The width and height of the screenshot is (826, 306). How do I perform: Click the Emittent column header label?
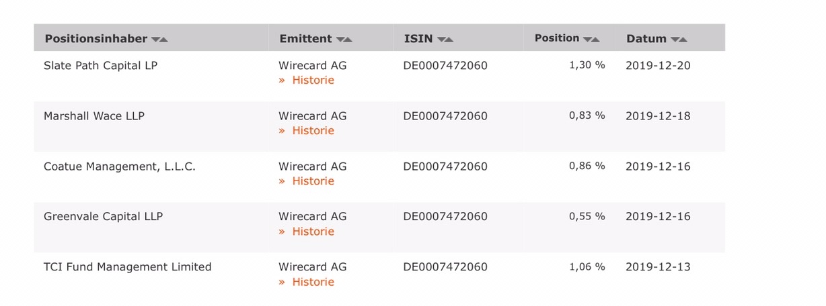(305, 38)
